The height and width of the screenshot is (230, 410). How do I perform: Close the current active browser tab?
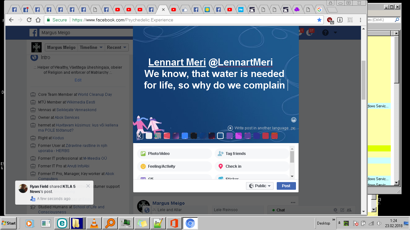pyautogui.click(x=163, y=10)
